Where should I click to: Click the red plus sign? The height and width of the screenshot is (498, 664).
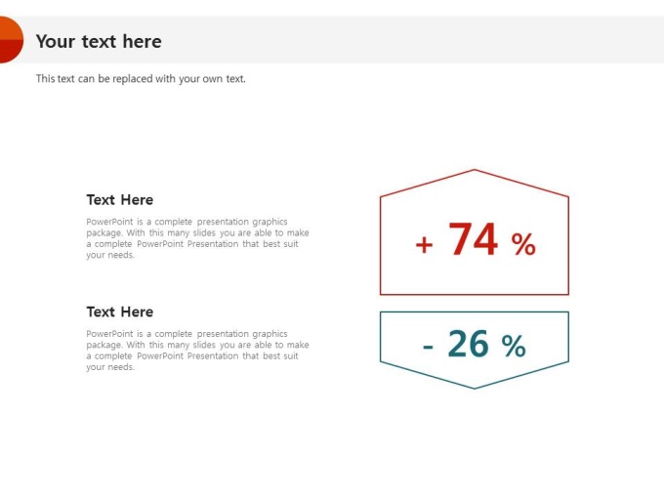click(424, 245)
